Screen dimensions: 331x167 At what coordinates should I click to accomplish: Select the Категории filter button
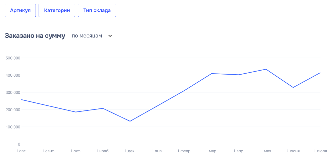57,10
